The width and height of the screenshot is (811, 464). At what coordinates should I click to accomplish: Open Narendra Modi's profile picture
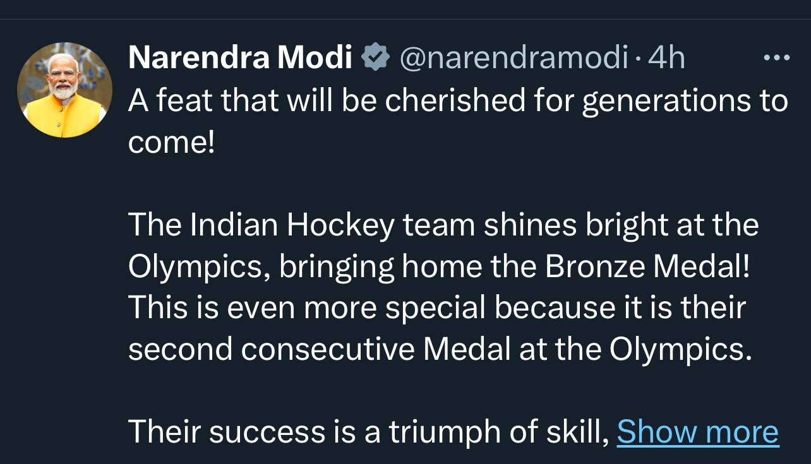click(64, 90)
